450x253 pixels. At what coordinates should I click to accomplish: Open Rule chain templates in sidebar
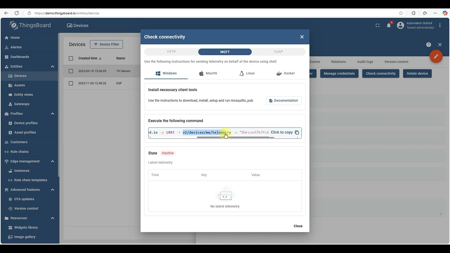pos(30,180)
